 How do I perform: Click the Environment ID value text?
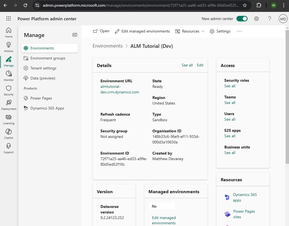tap(124, 162)
